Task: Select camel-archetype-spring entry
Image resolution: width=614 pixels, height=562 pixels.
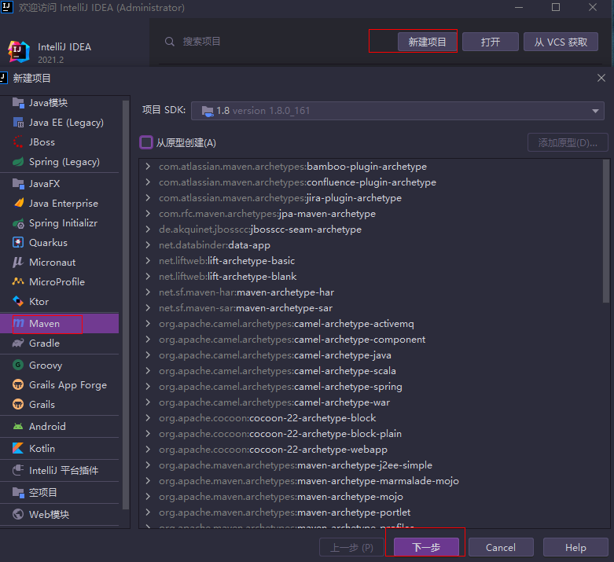Action: tap(281, 387)
